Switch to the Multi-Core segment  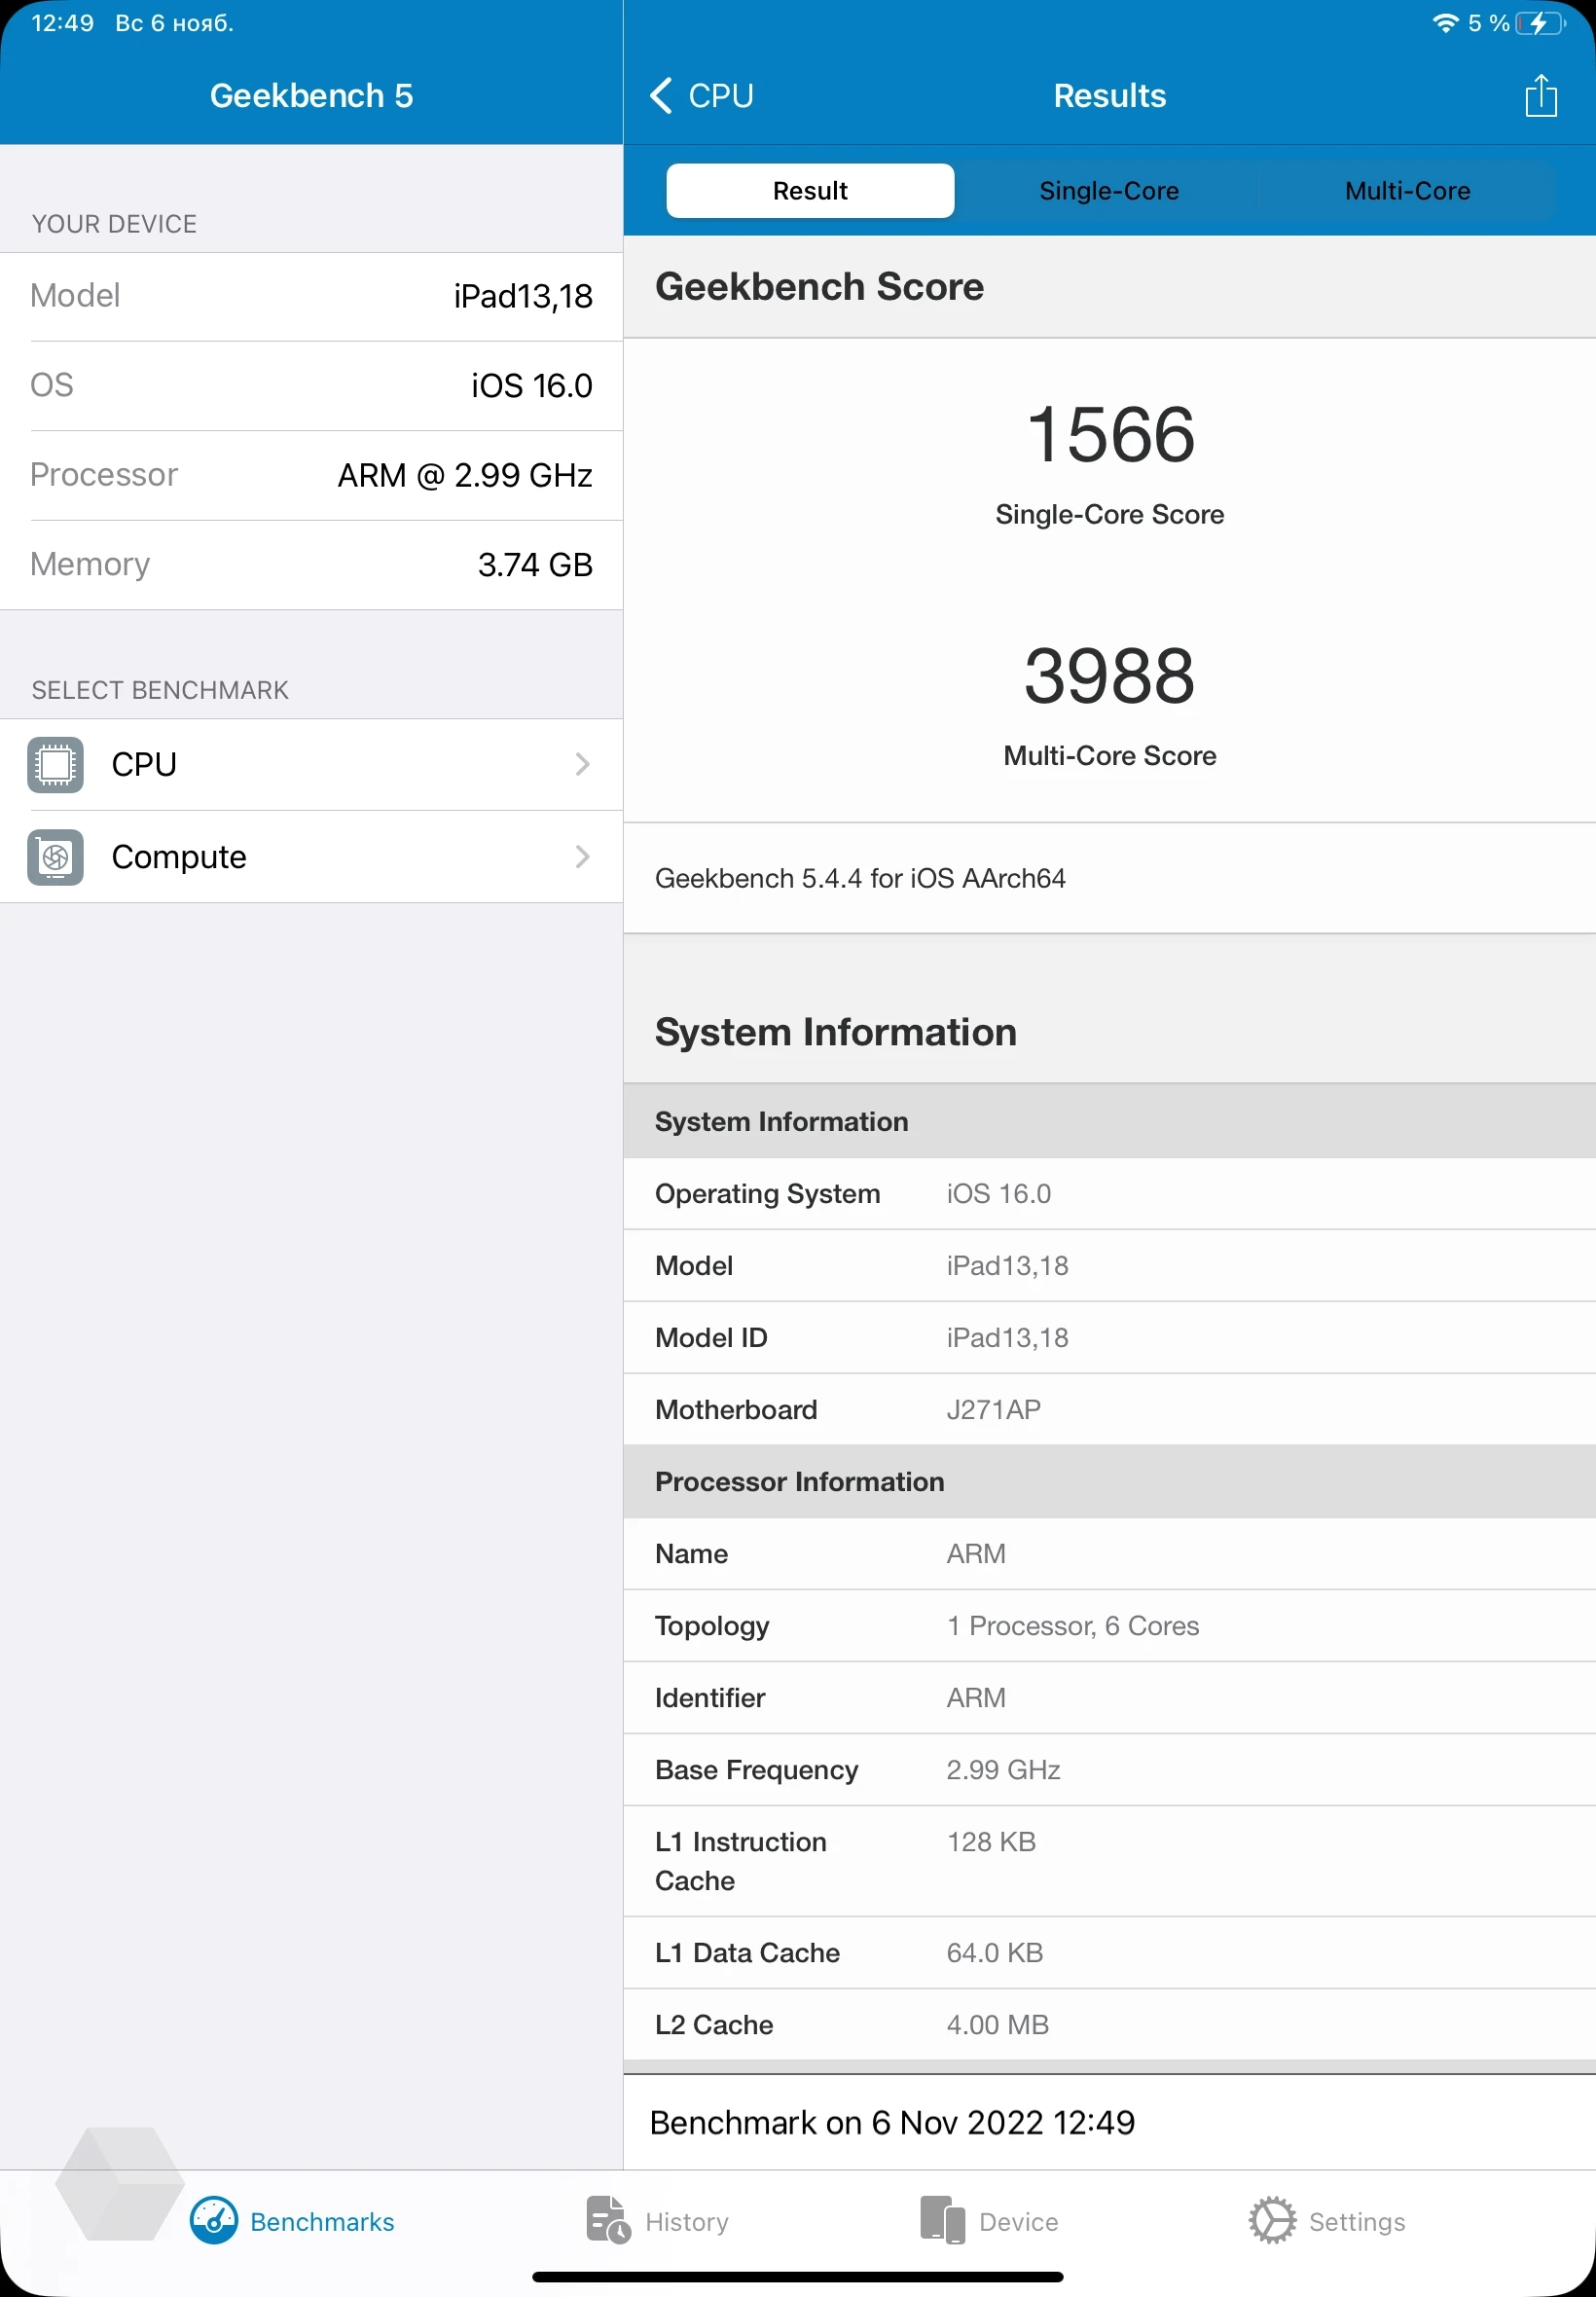pyautogui.click(x=1407, y=191)
